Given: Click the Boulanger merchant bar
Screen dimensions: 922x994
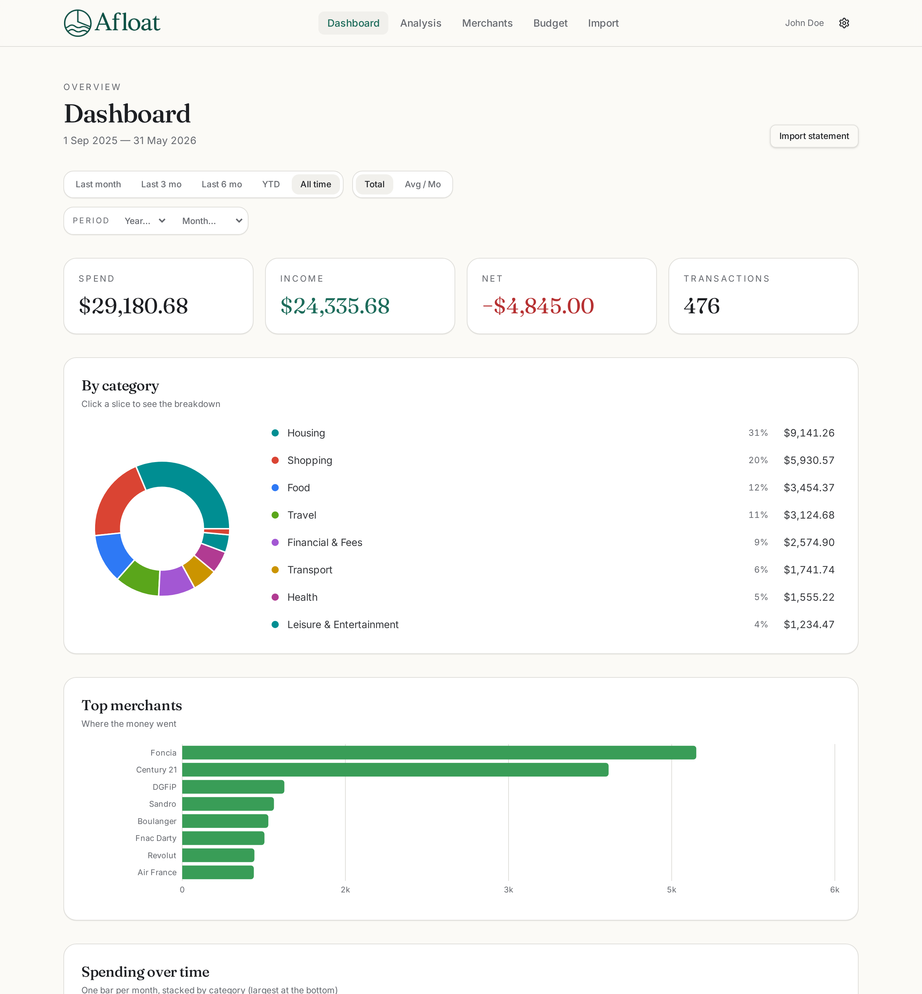Looking at the screenshot, I should [225, 821].
